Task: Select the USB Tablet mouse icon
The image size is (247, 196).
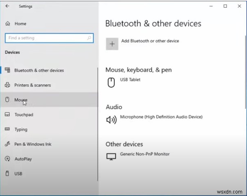Action: click(x=111, y=83)
